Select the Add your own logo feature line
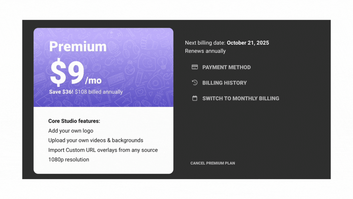Image resolution: width=353 pixels, height=199 pixels. [x=71, y=131]
